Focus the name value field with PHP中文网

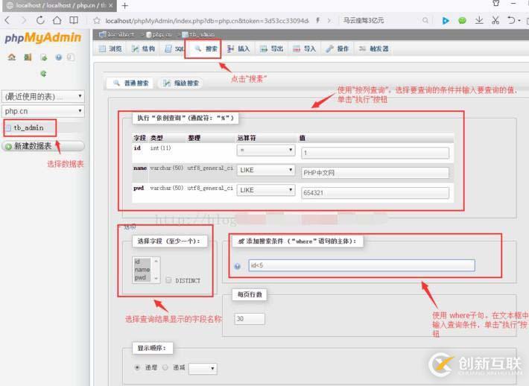click(375, 173)
